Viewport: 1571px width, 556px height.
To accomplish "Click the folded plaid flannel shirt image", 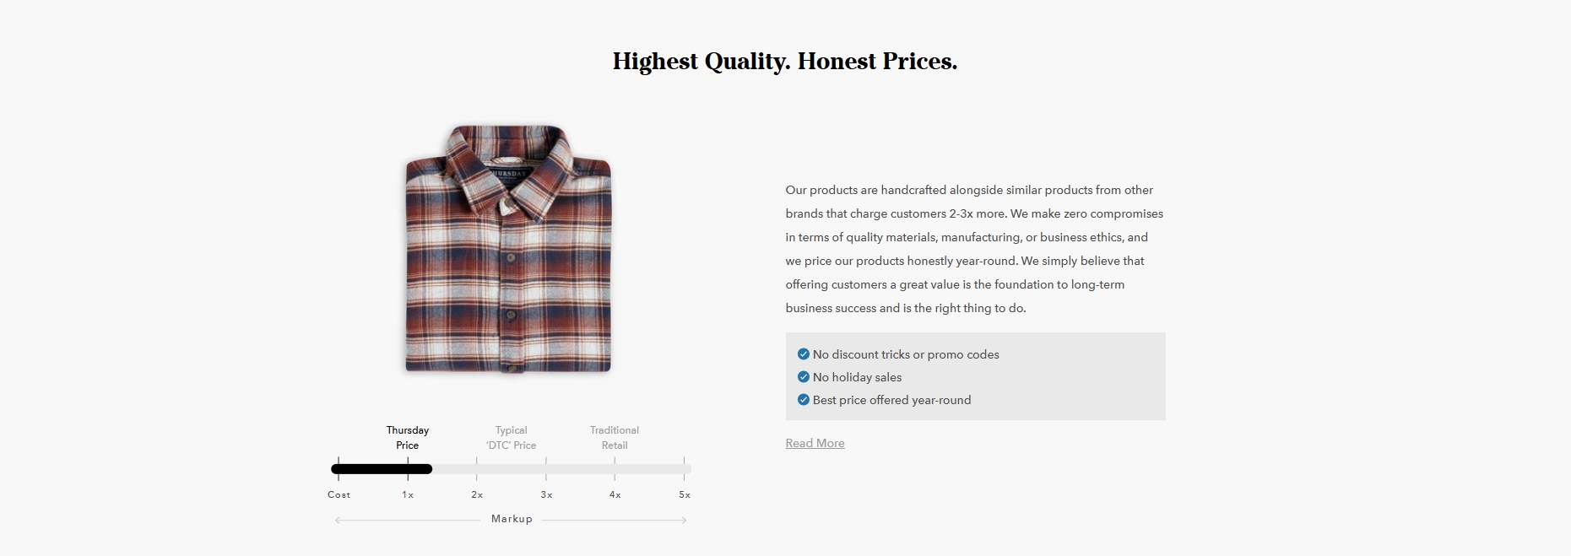I will click(x=508, y=249).
